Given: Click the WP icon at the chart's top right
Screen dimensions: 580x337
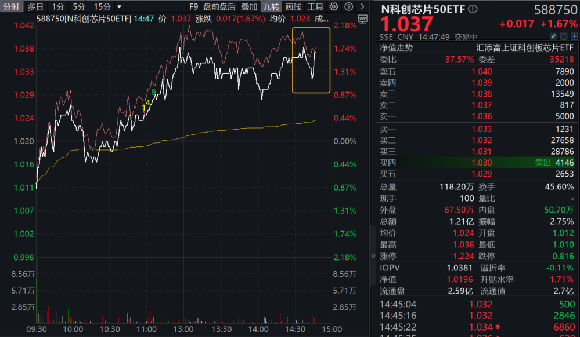Looking at the screenshot, I should tap(363, 19).
